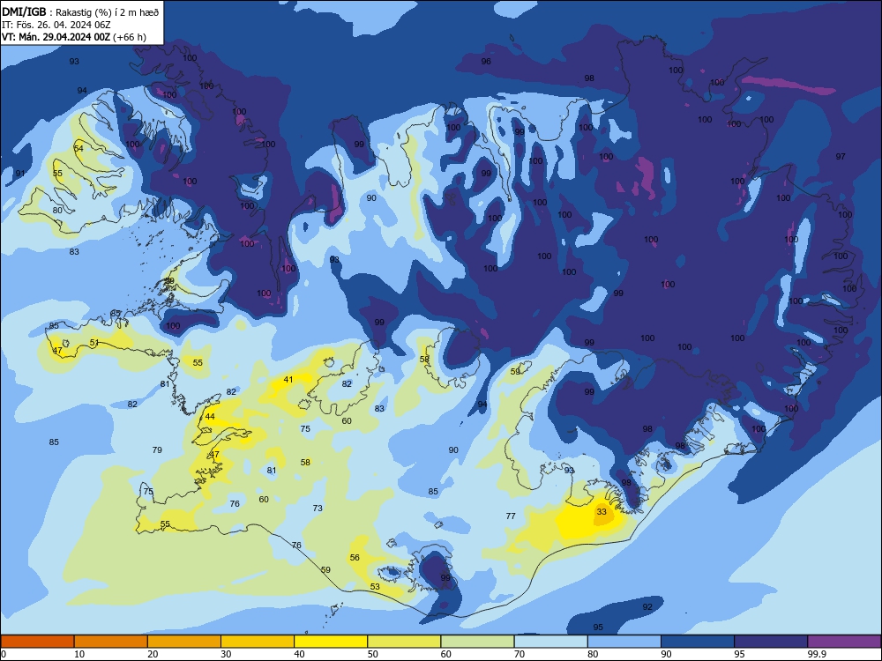
Task: Click the 80–90 light blue legend swatch
Action: tap(624, 642)
